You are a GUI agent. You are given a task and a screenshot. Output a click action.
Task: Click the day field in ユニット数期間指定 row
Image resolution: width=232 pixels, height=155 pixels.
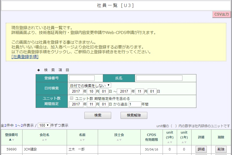pos(104,104)
